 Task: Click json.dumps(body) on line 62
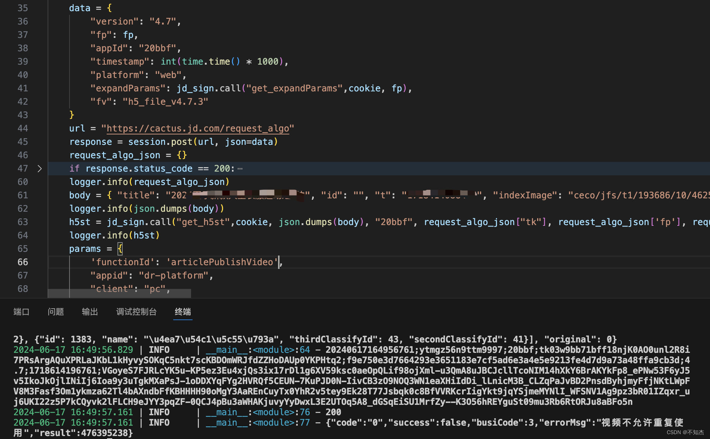tap(176, 209)
